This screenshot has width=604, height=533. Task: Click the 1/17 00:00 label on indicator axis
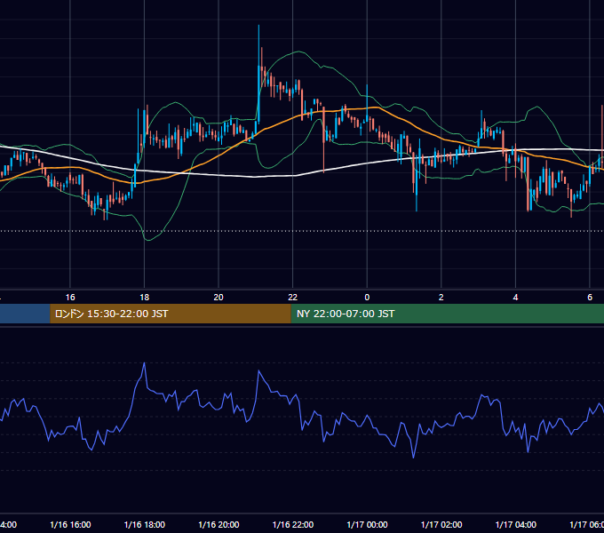pyautogui.click(x=367, y=524)
